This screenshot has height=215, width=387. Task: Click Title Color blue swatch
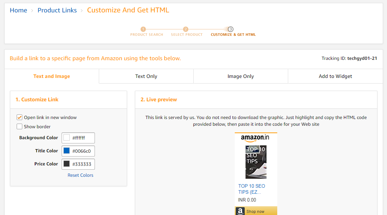tap(67, 151)
